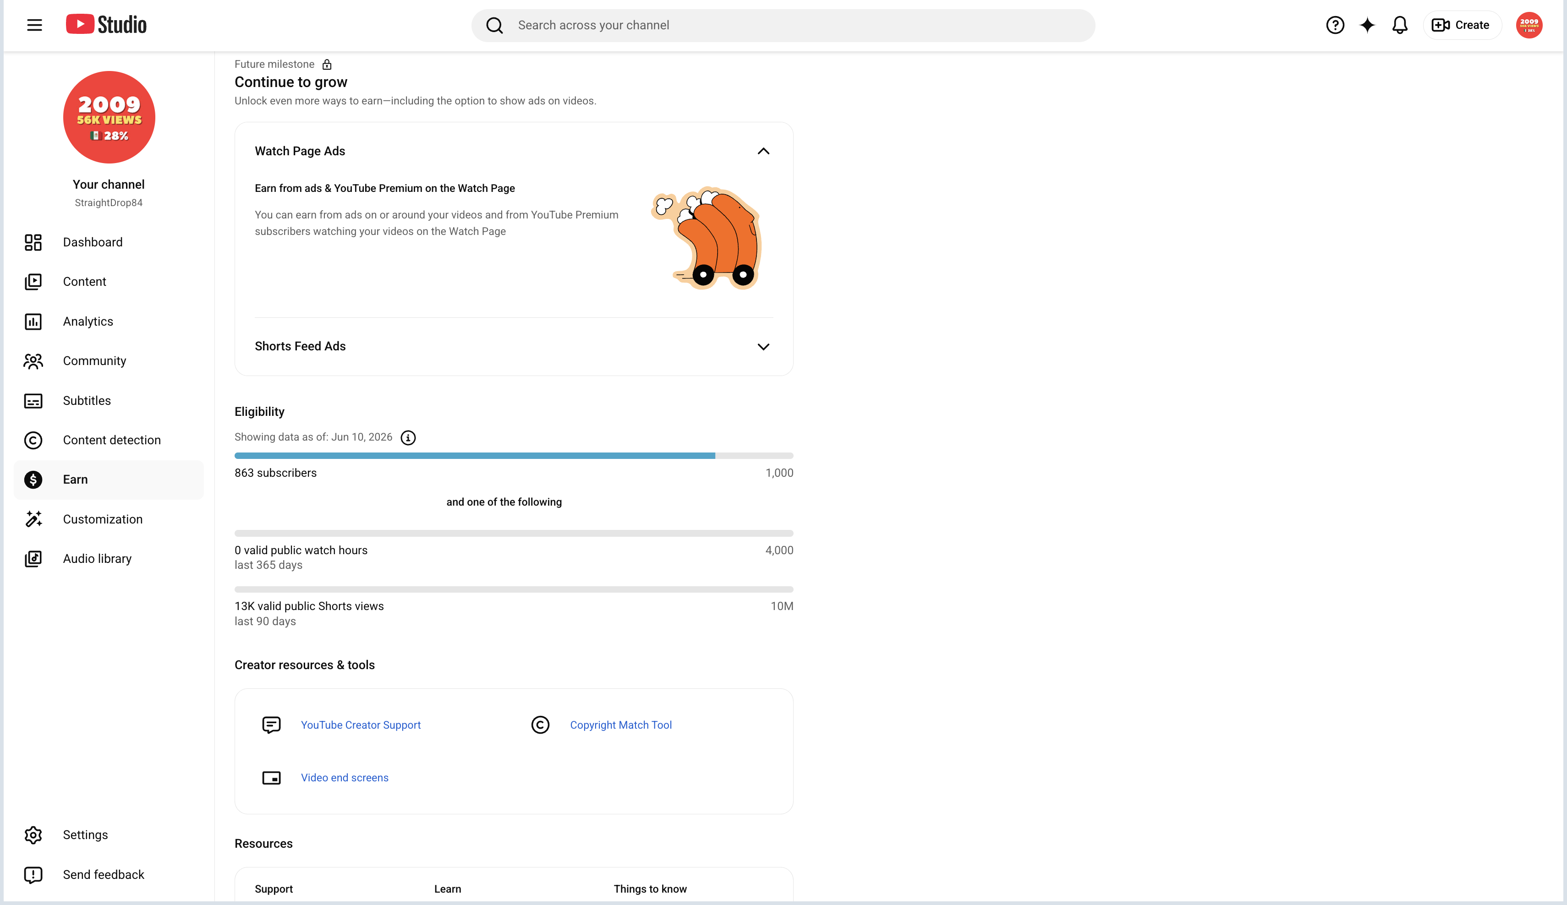
Task: Click Send feedback label
Action: [x=103, y=875]
